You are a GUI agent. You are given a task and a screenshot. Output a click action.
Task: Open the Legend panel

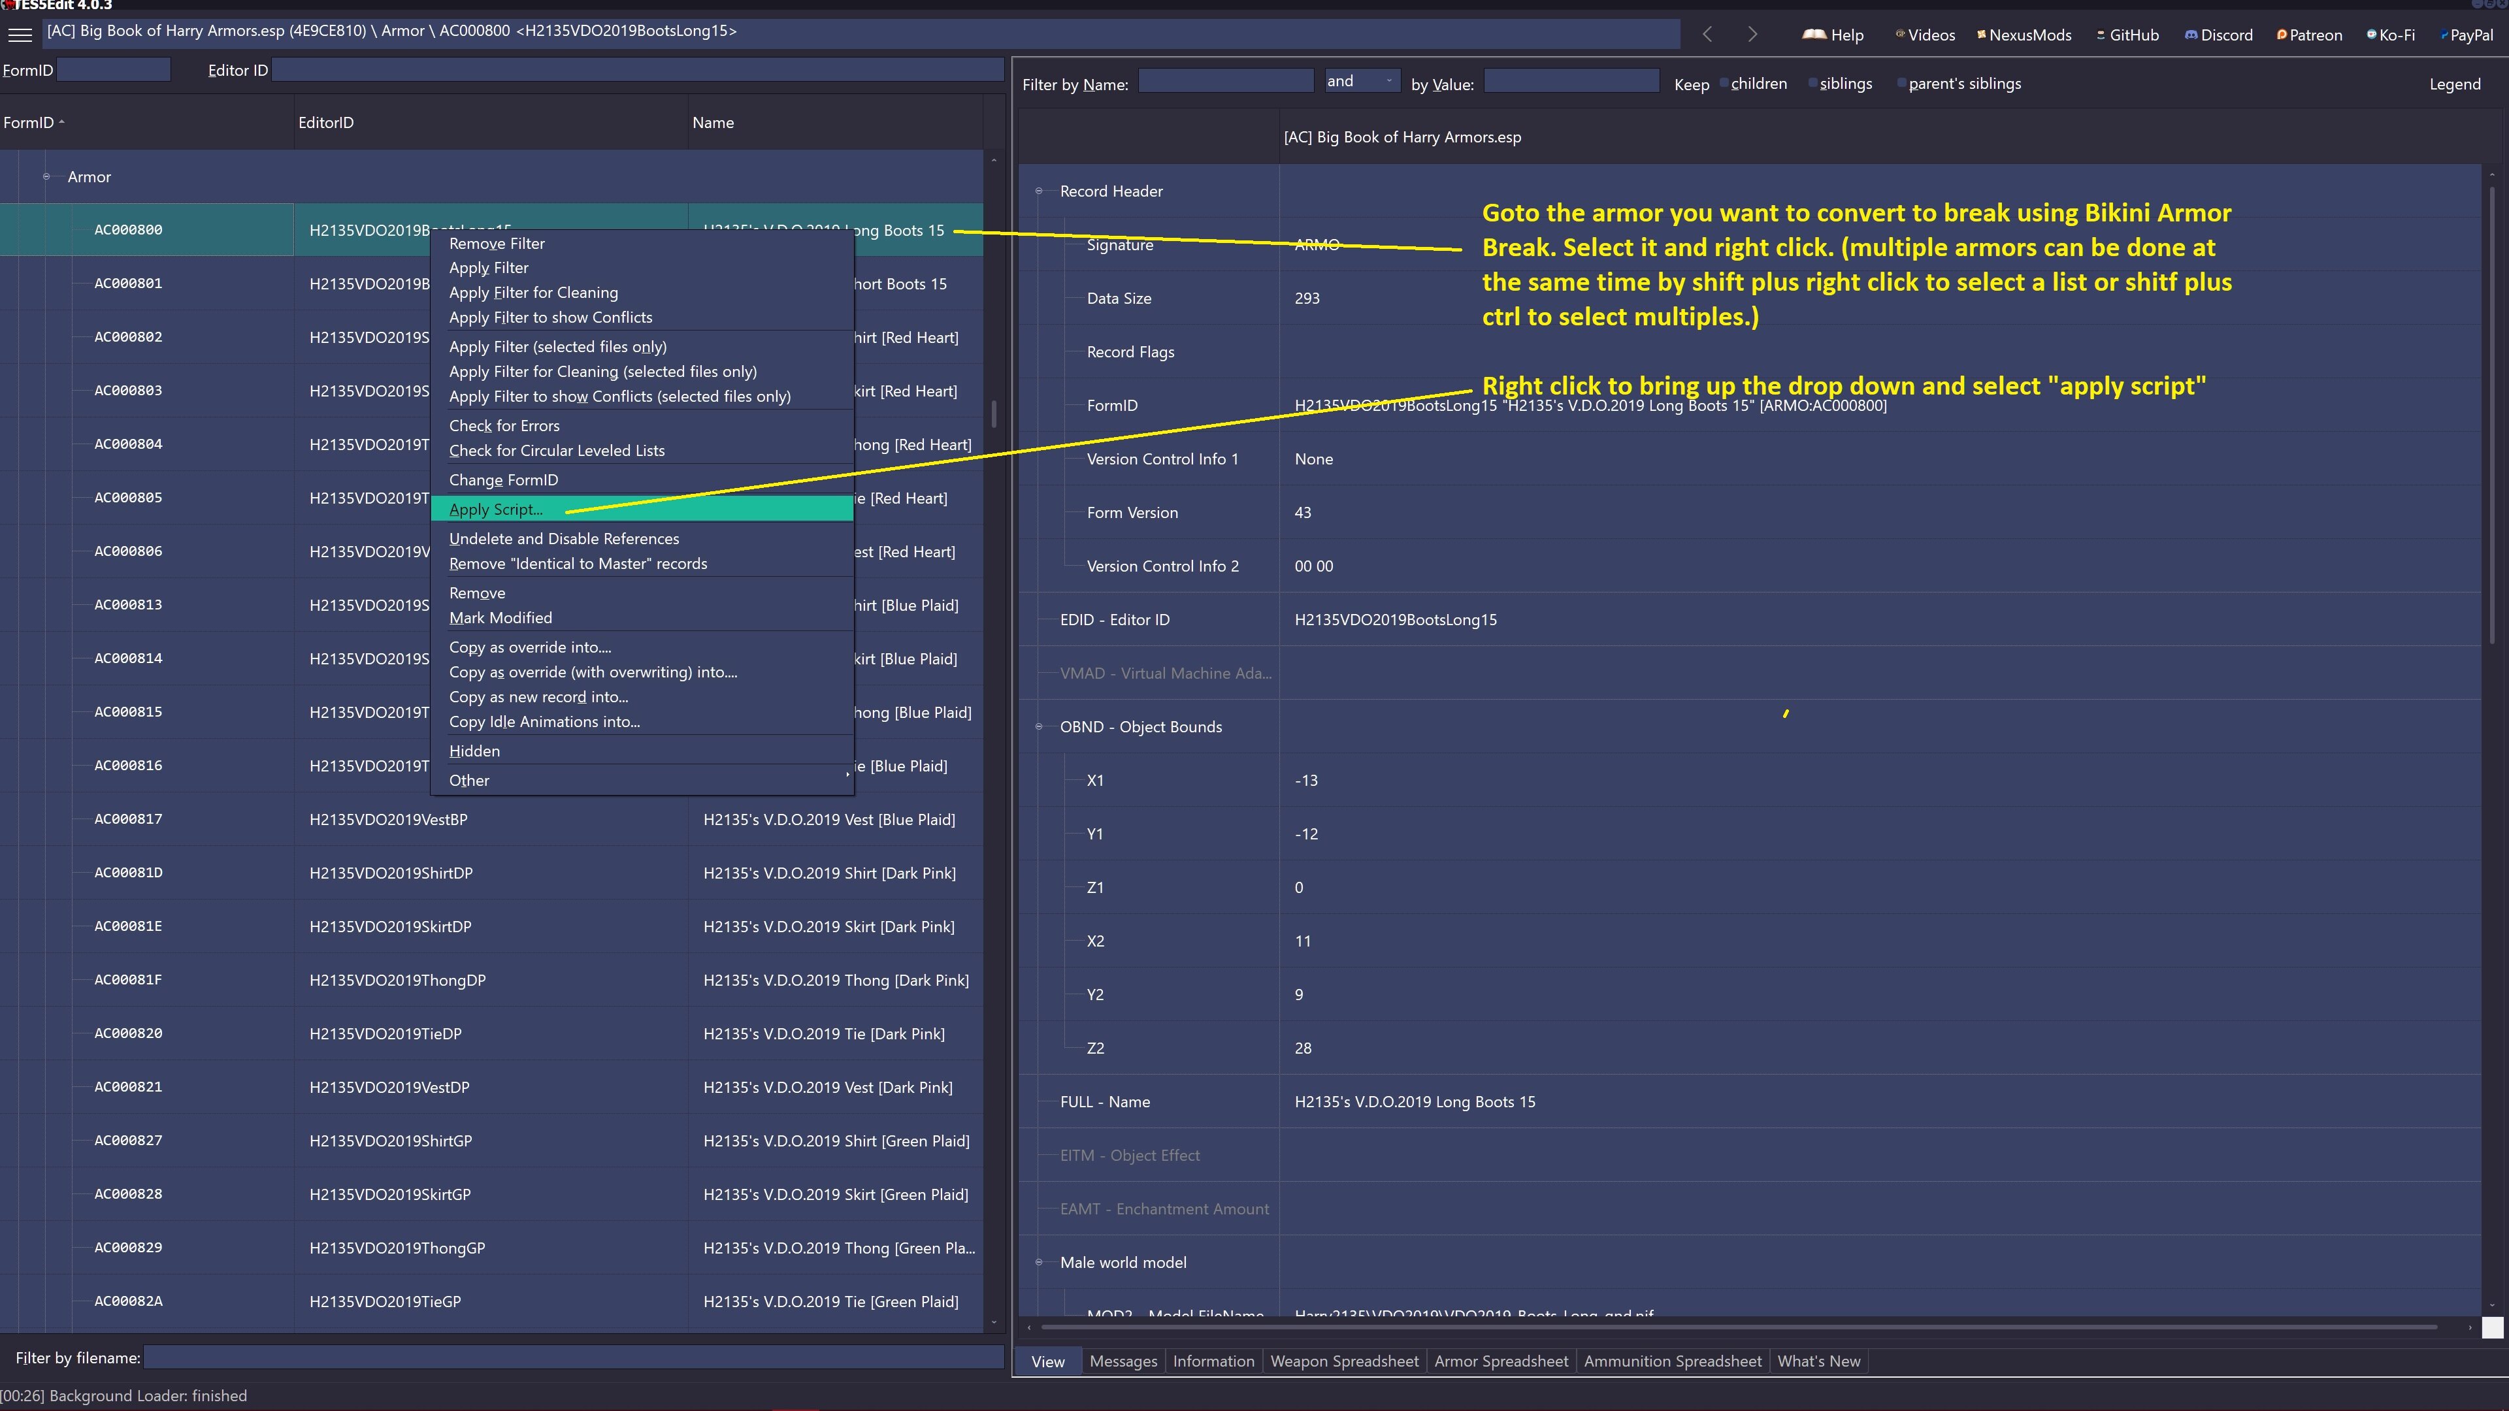pyautogui.click(x=2457, y=84)
